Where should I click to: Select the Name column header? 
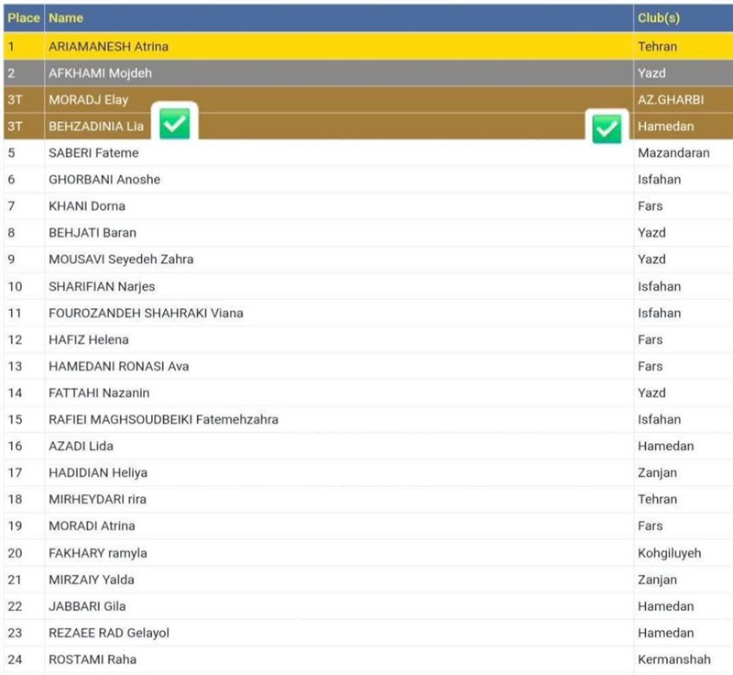point(66,17)
